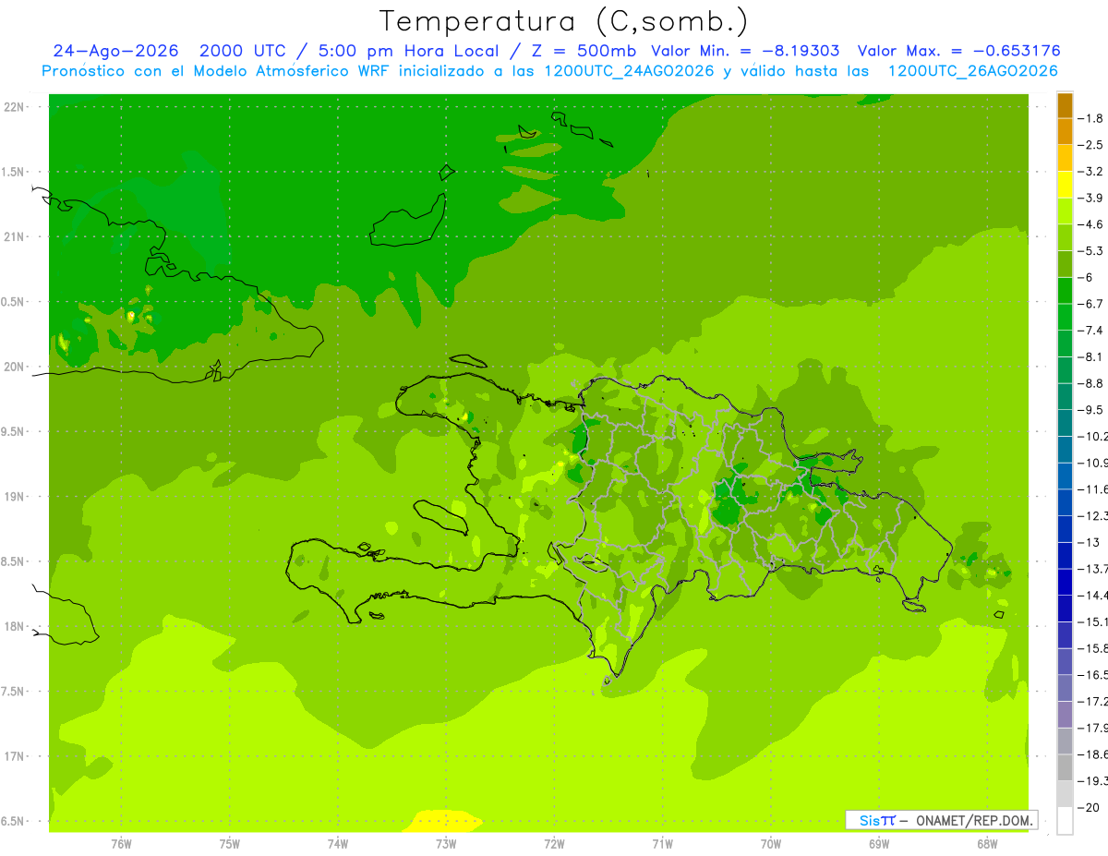Click the "69W" longitude axis label

click(879, 843)
